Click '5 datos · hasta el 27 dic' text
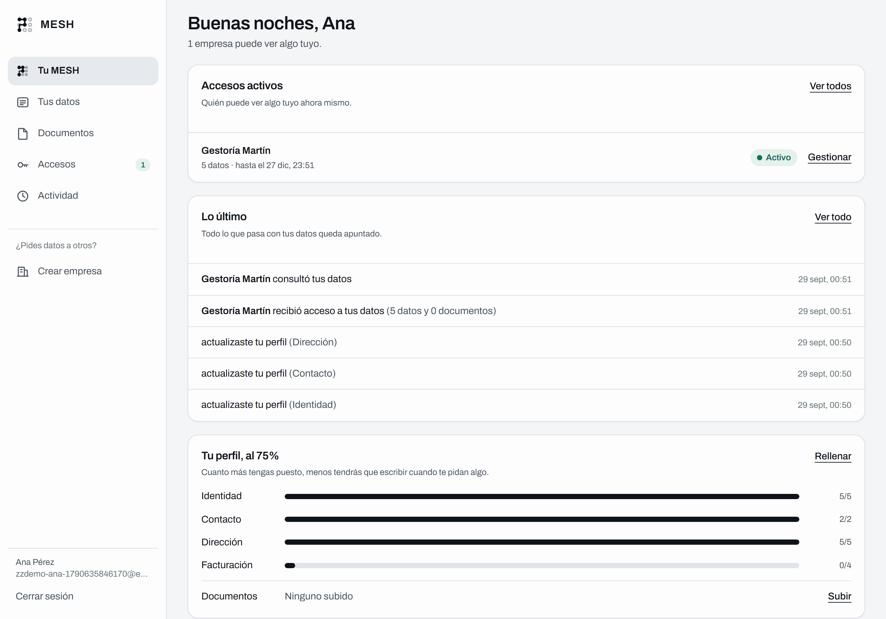Viewport: 886px width, 619px height. [257, 166]
